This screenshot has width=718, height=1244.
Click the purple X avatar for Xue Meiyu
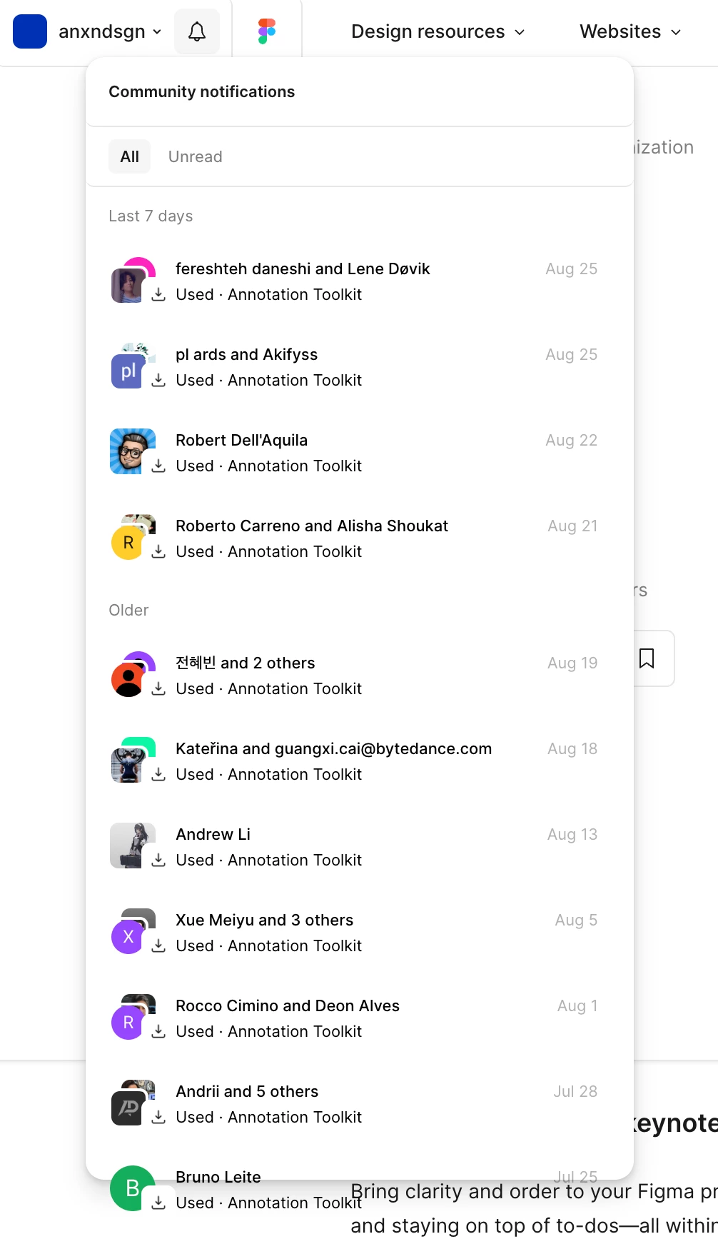128,937
